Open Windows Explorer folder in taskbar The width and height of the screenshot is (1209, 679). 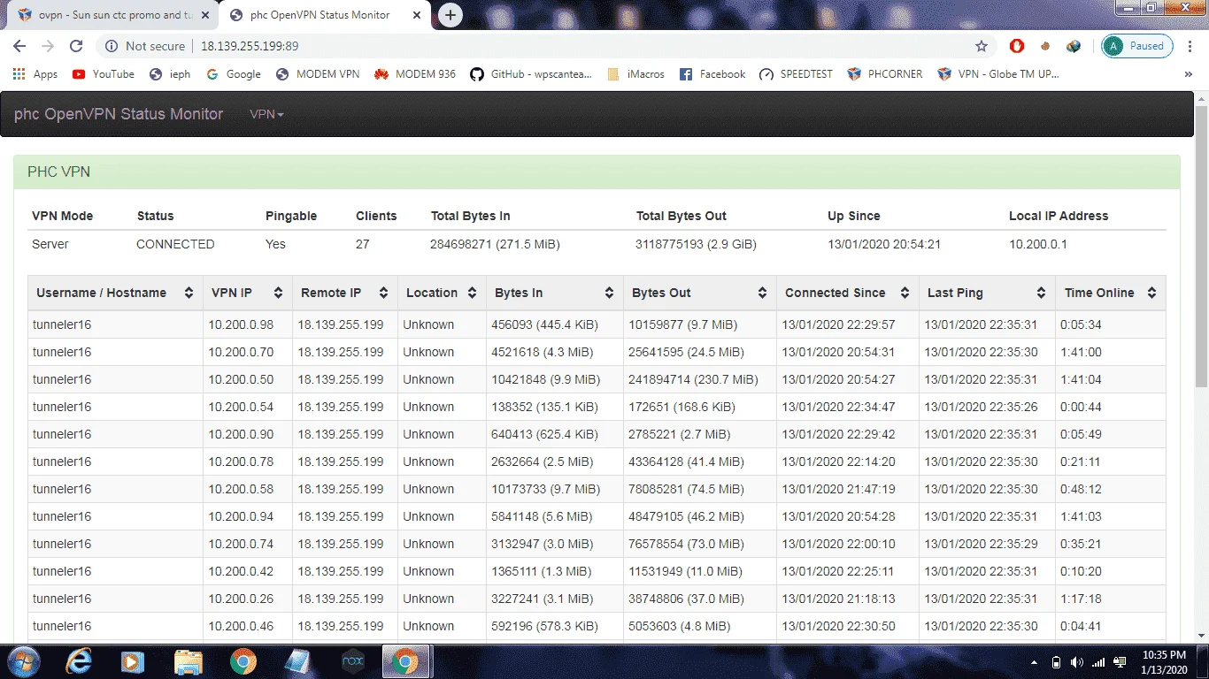click(x=188, y=661)
